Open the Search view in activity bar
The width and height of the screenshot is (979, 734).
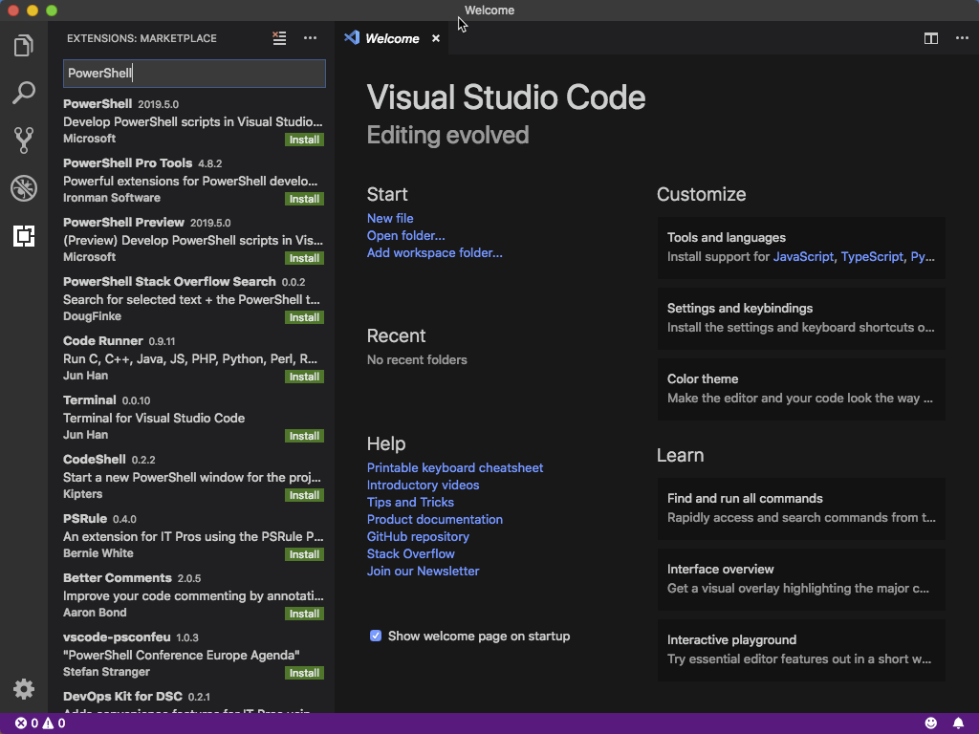coord(24,93)
